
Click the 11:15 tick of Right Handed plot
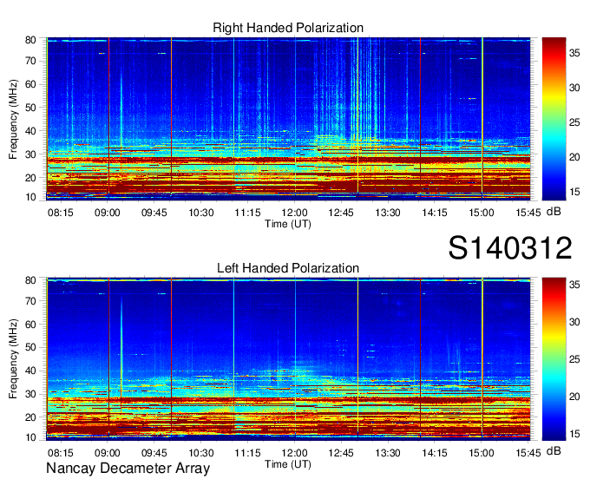click(247, 213)
